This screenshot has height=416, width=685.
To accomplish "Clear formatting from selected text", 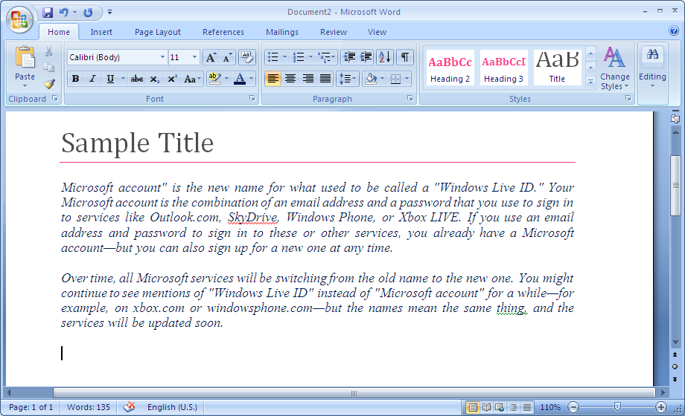I will tap(247, 57).
